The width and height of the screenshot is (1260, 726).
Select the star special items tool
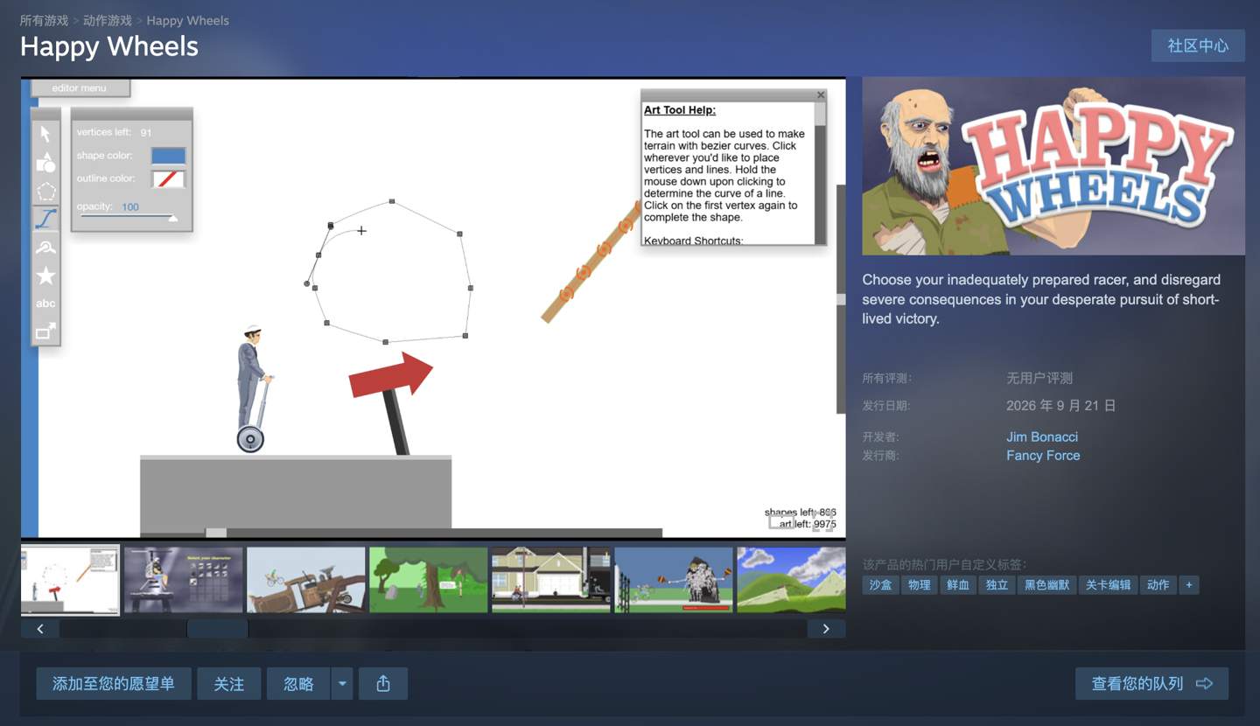click(x=45, y=276)
